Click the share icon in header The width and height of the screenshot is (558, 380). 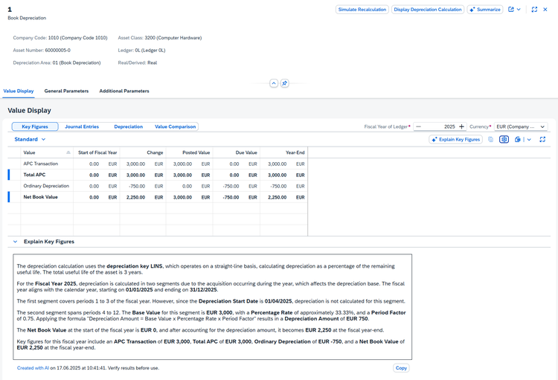[511, 10]
